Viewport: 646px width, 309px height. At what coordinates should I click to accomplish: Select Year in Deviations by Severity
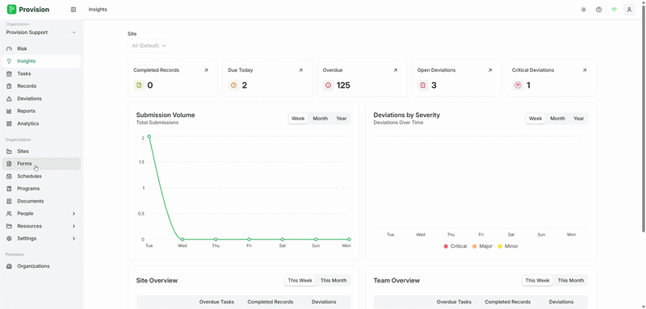coord(578,119)
